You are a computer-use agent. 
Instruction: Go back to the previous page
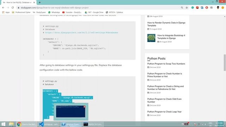coord(3,8)
